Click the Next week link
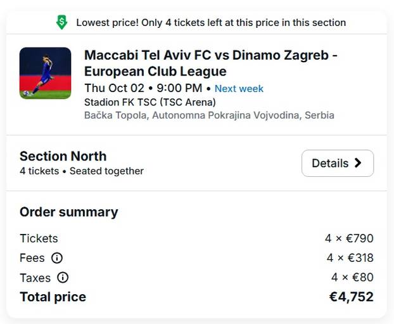 (239, 89)
